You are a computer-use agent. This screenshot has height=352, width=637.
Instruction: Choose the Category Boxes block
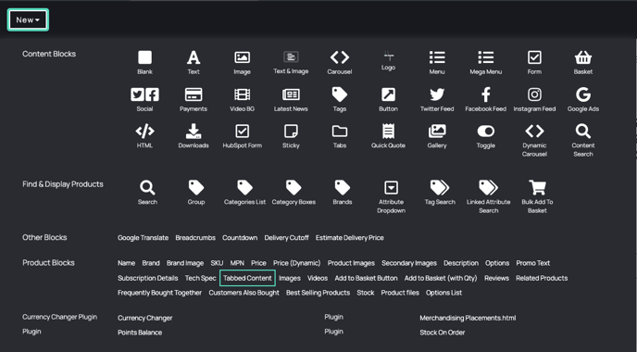pos(294,193)
